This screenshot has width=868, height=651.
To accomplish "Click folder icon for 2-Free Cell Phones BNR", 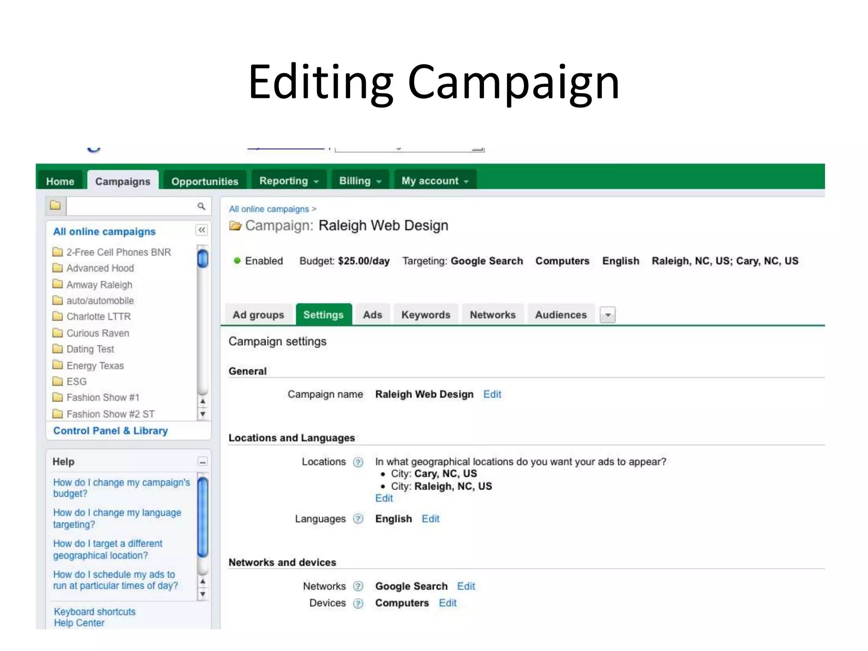I will tap(58, 252).
